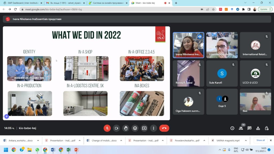
Task: Switch ENG INTL keyboard language
Action: pos(236,150)
